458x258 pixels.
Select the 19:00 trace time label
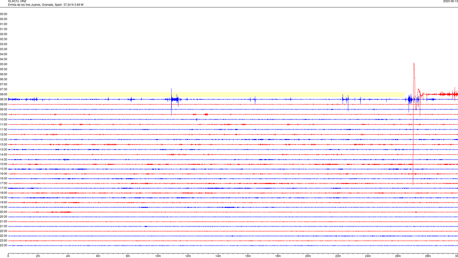[x=3, y=202]
